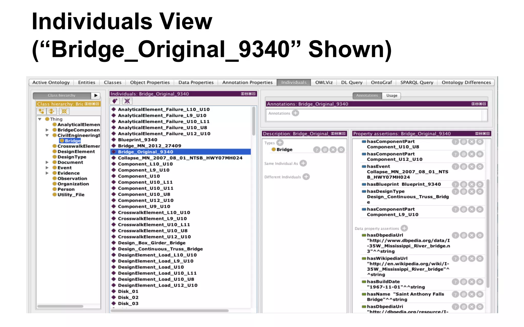The width and height of the screenshot is (524, 327).
Task: Add a new annotation with plus icon
Action: tap(296, 113)
